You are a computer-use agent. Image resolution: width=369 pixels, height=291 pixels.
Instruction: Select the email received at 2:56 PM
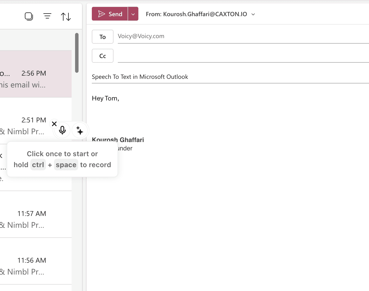click(x=36, y=74)
